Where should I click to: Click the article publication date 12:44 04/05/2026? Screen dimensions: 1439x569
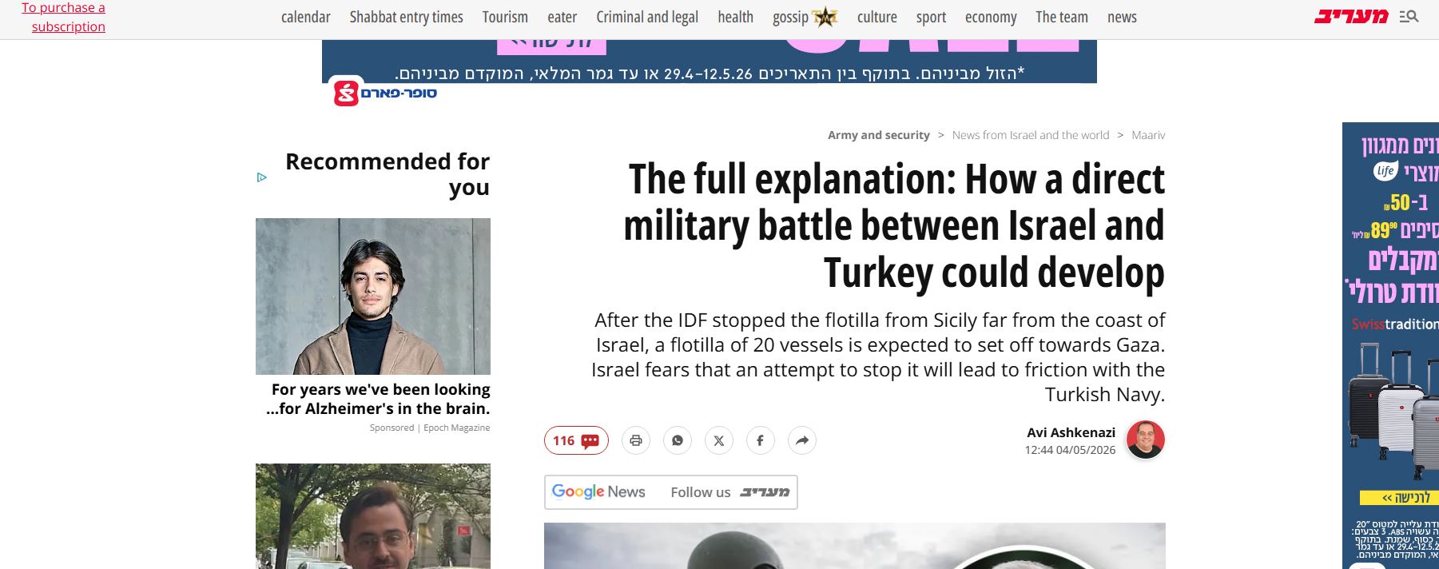pyautogui.click(x=1070, y=450)
